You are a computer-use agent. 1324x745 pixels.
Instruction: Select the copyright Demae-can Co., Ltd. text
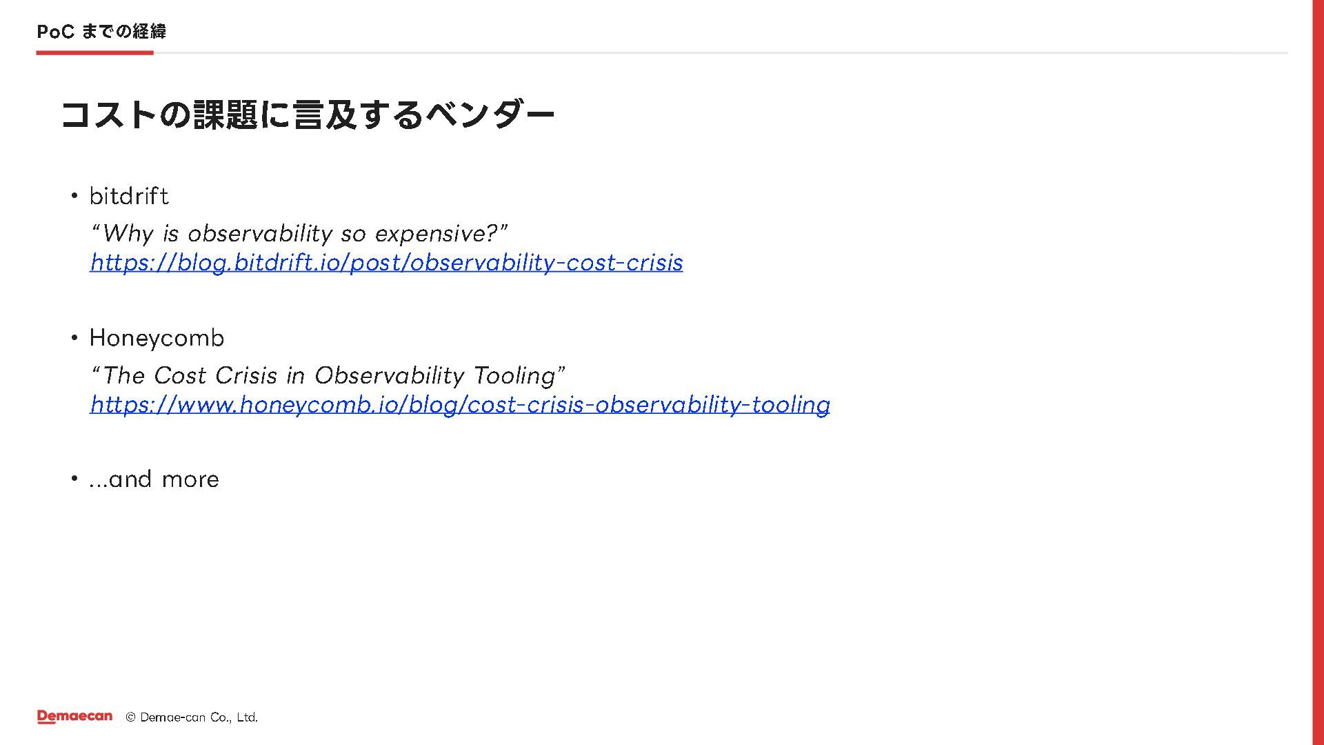point(192,717)
